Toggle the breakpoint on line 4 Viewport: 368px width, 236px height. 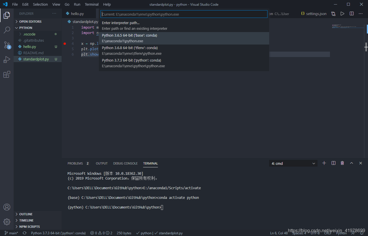click(65, 44)
